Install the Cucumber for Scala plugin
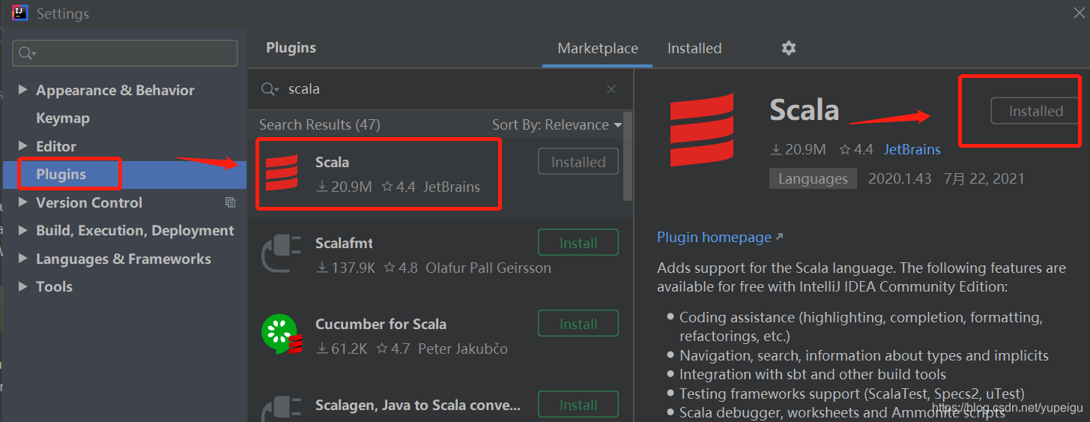 coord(578,324)
